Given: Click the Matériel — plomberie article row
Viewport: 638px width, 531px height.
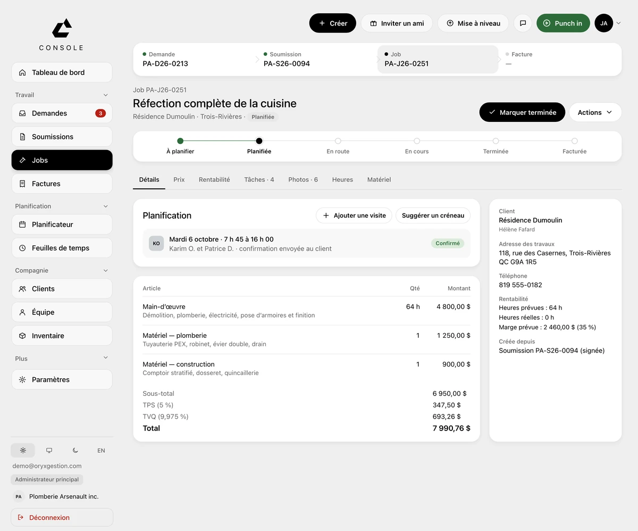Looking at the screenshot, I should pyautogui.click(x=306, y=339).
